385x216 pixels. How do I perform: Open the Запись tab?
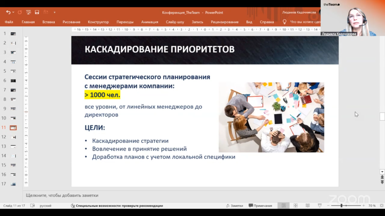197,22
